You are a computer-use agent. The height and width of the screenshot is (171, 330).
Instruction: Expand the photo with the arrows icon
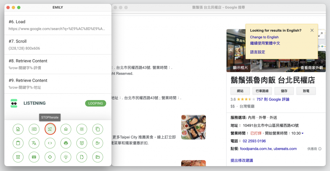[321, 35]
